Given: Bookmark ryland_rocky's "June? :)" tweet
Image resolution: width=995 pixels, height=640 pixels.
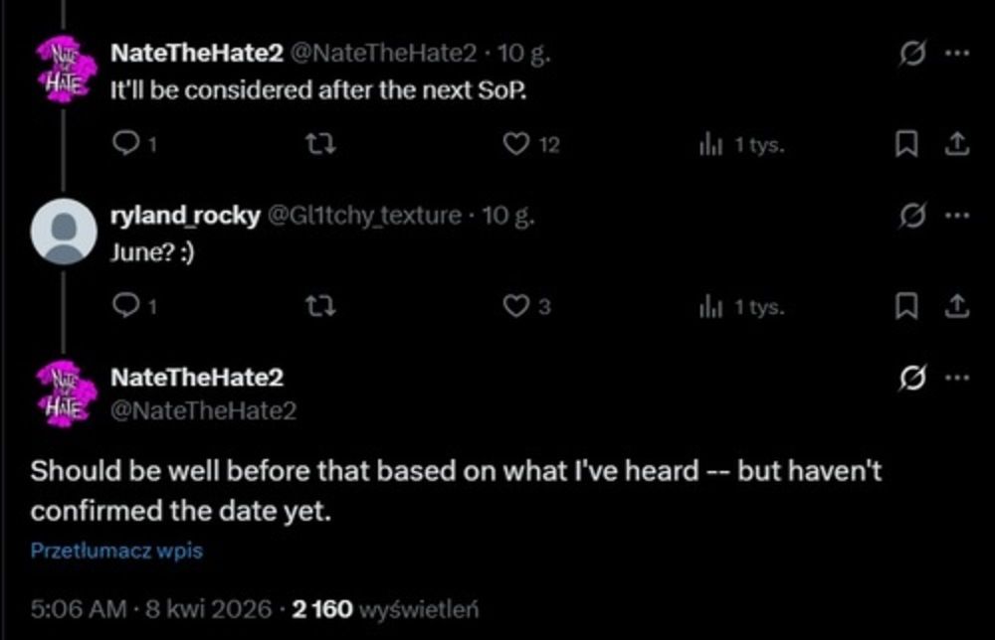Looking at the screenshot, I should coord(907,308).
